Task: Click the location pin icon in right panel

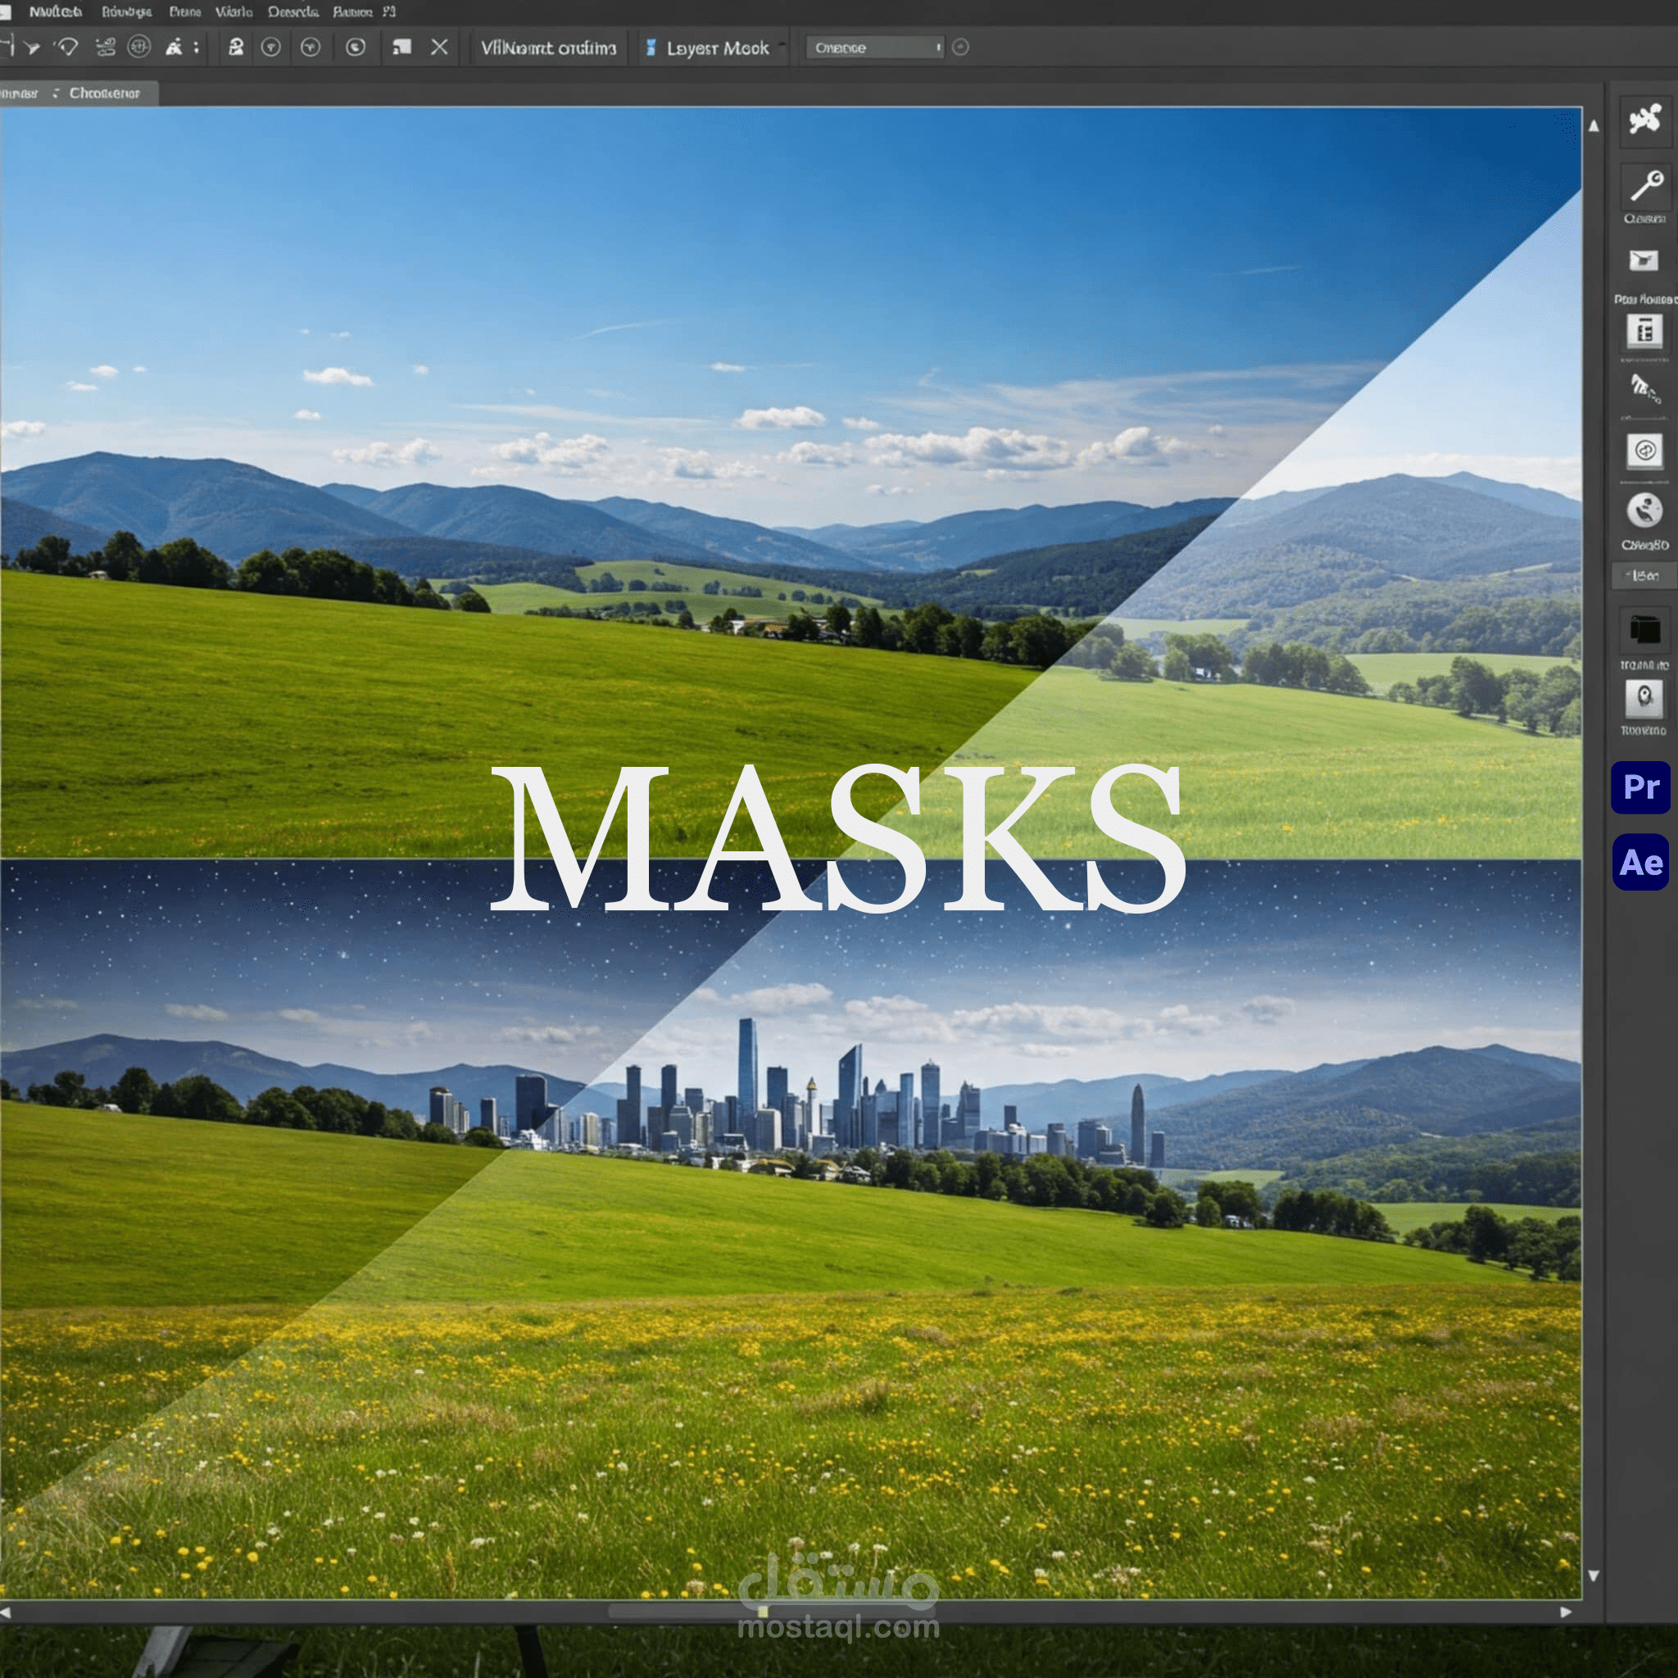Action: pyautogui.click(x=1644, y=698)
